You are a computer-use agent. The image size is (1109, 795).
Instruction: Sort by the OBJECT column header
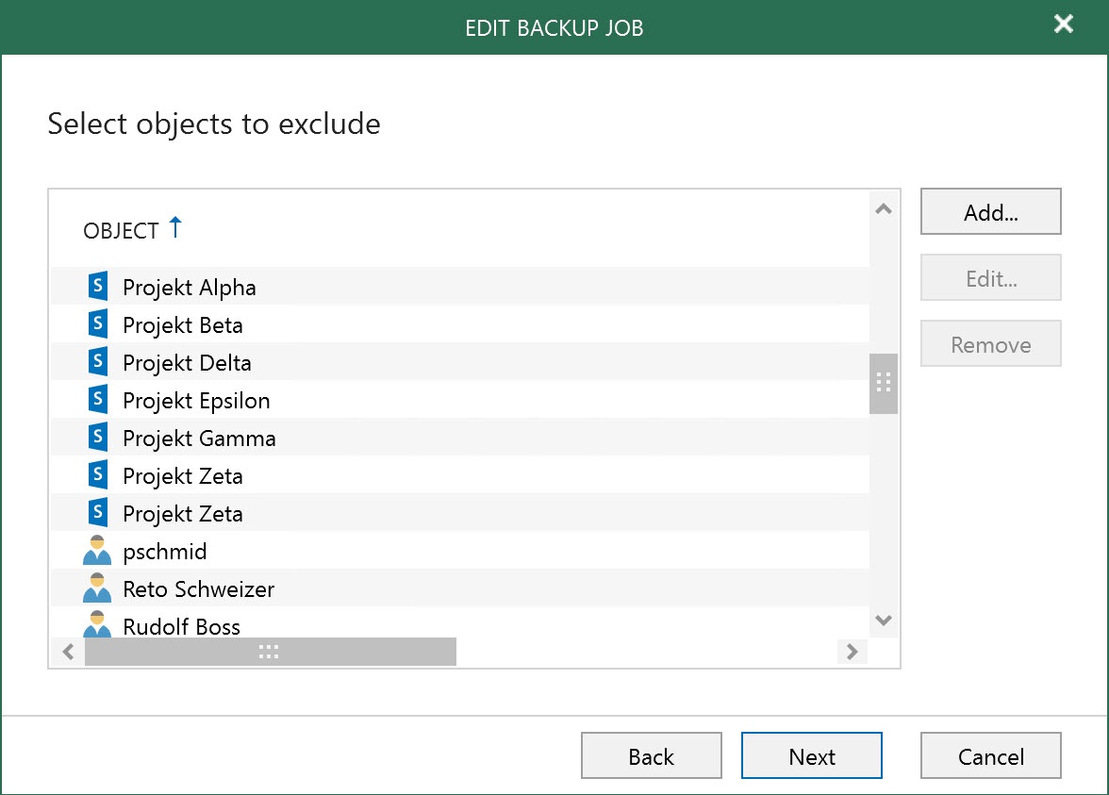tap(121, 230)
